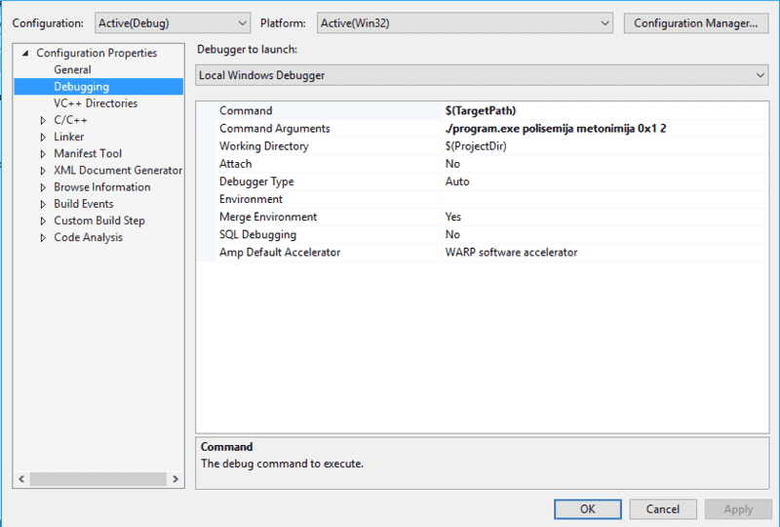Image resolution: width=780 pixels, height=527 pixels.
Task: Expand the Build Events node arrow
Action: point(43,204)
